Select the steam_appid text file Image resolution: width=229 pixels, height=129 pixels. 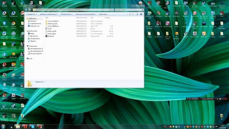[x=51, y=34]
